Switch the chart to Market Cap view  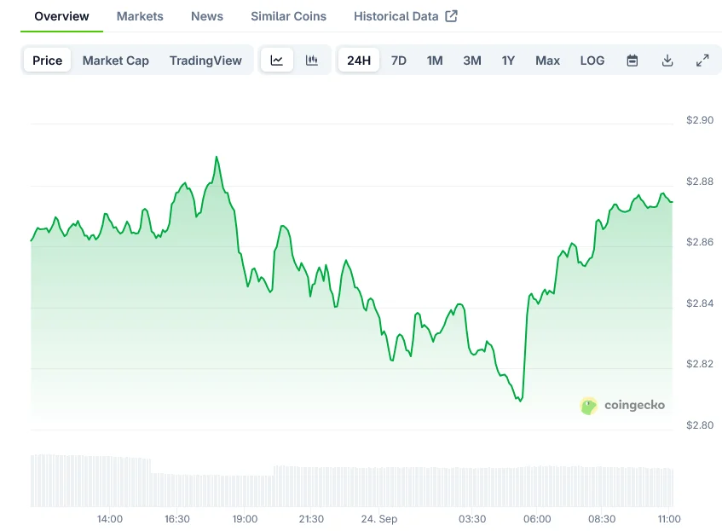point(115,60)
